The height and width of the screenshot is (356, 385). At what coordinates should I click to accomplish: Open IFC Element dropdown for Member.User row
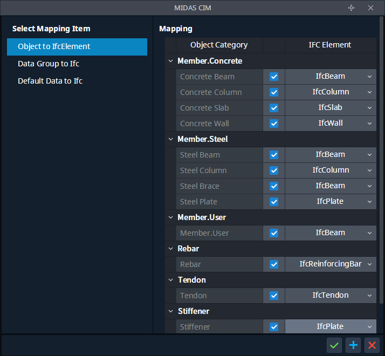pos(331,233)
